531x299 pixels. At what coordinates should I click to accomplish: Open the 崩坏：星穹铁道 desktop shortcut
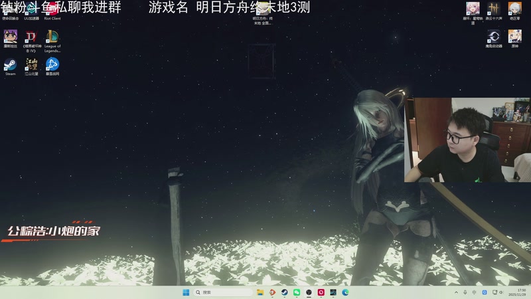[473, 13]
